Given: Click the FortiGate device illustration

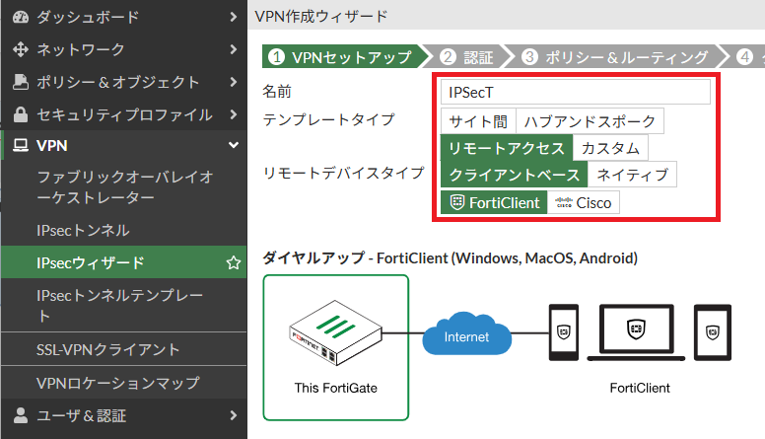Looking at the screenshot, I should (x=335, y=332).
